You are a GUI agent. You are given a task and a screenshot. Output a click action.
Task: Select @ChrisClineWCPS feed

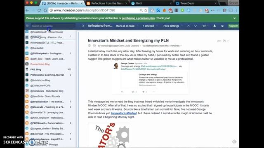40,86
